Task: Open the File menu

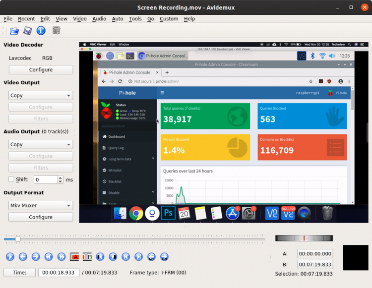Action: coord(8,19)
